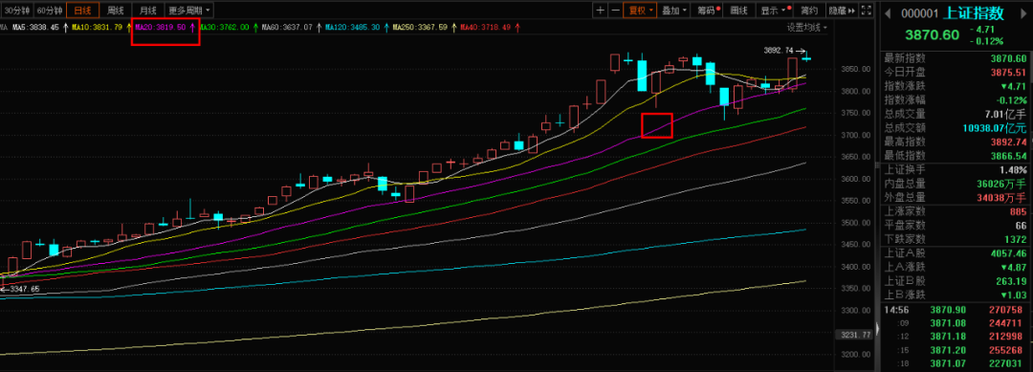This screenshot has height=372, width=1033.
Task: Go to previous stock arrow
Action: (x=886, y=12)
